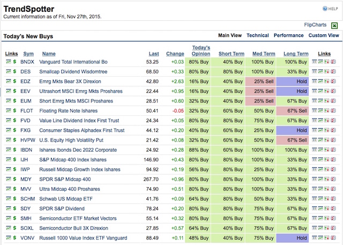The width and height of the screenshot is (343, 245).
Task: Click EDZ row's up-down arrows icon
Action: tap(327, 81)
